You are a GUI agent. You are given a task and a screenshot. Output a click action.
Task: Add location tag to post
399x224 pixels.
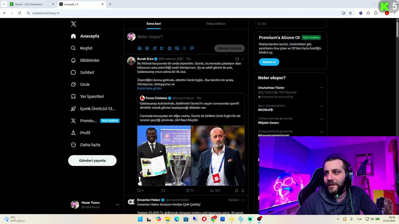[185, 48]
